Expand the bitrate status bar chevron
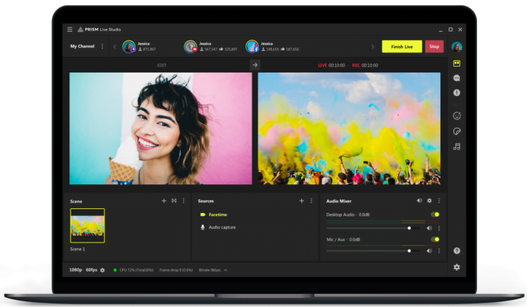 point(226,271)
